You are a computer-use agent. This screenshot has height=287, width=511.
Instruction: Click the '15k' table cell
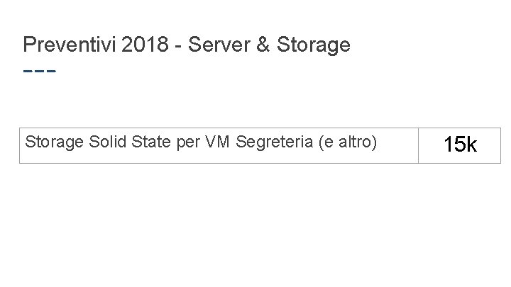460,145
